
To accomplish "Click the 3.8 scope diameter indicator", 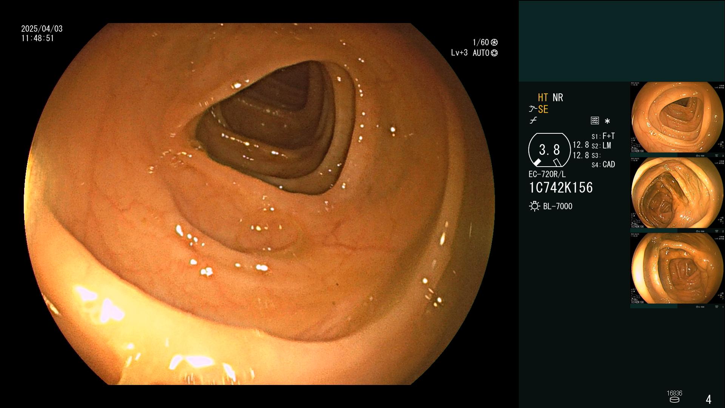I will pyautogui.click(x=549, y=150).
